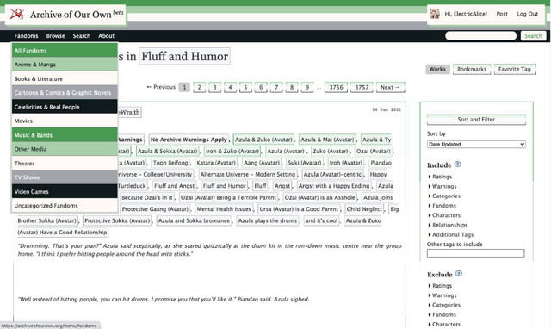The width and height of the screenshot is (551, 329).
Task: Open the Azula & Zuko (Avatar) tag
Action: 263,140
